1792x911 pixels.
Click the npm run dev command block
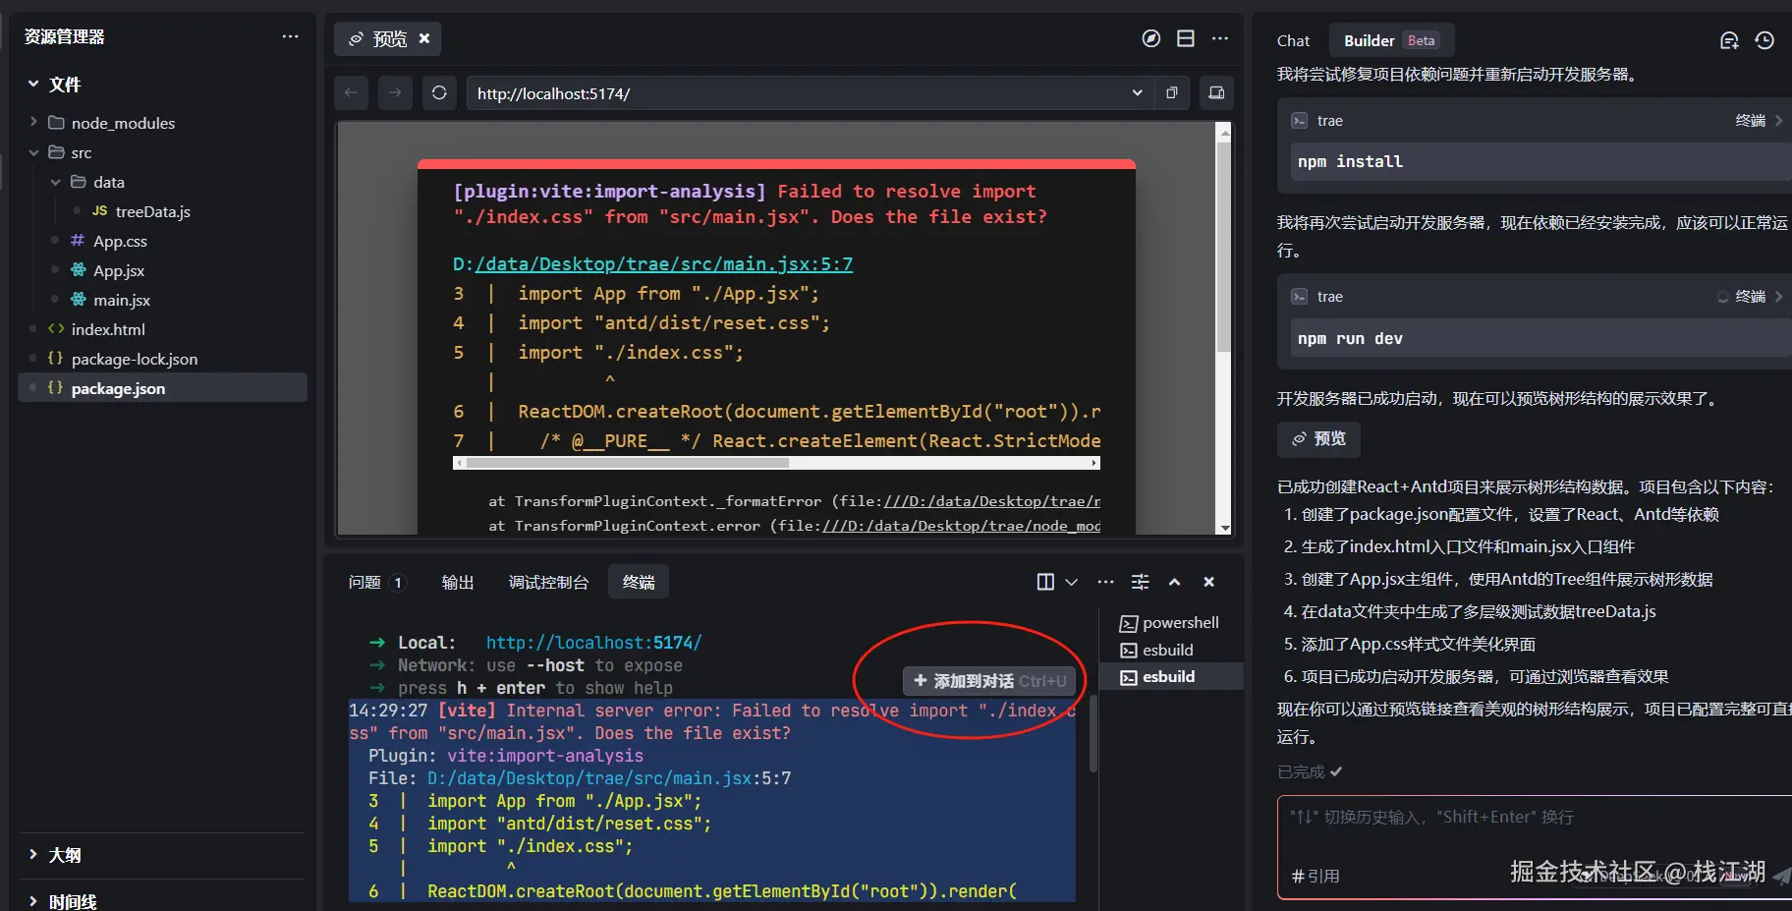point(1540,338)
